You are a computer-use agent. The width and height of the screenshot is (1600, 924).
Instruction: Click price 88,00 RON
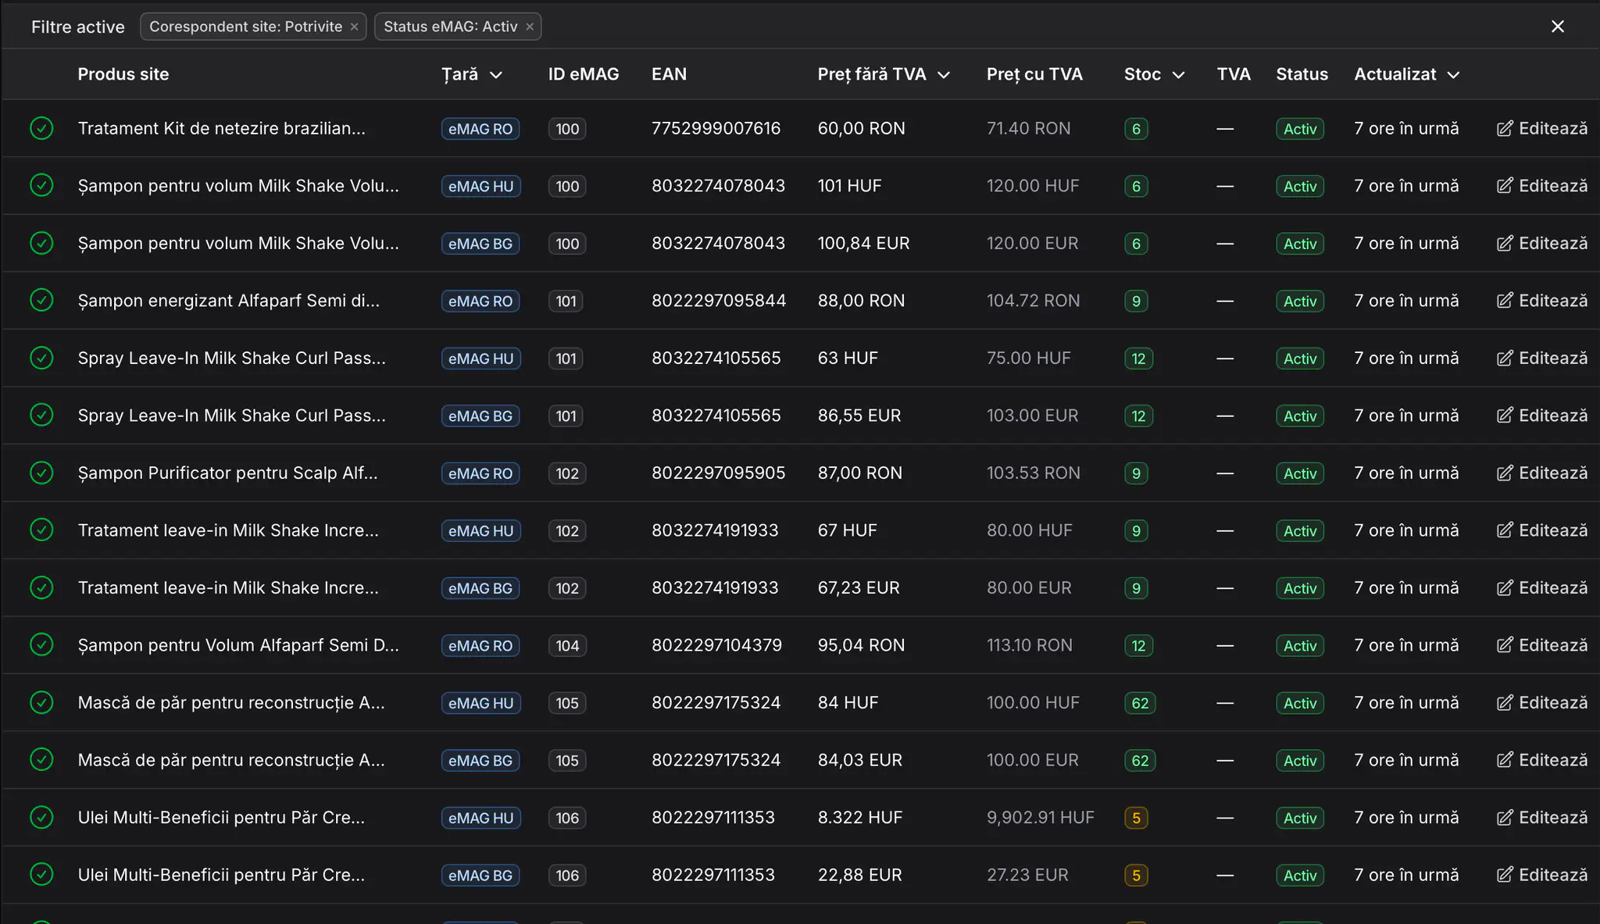[x=861, y=301]
